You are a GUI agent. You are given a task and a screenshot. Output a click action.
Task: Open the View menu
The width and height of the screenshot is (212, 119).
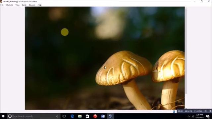[x=18, y=5]
